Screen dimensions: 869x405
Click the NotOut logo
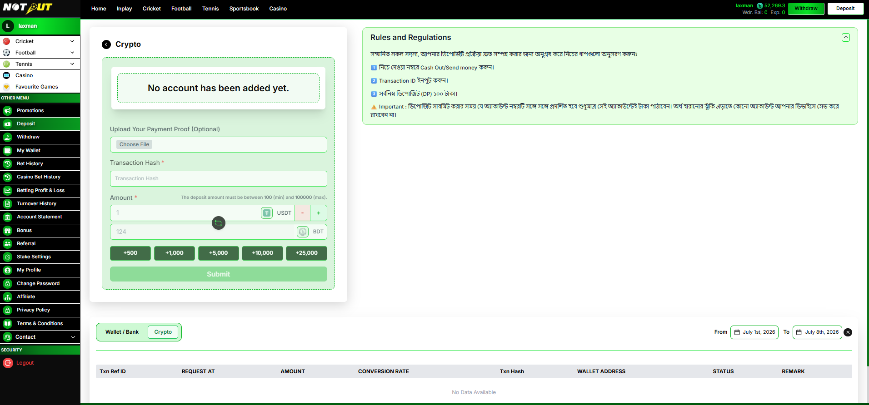[x=28, y=8]
